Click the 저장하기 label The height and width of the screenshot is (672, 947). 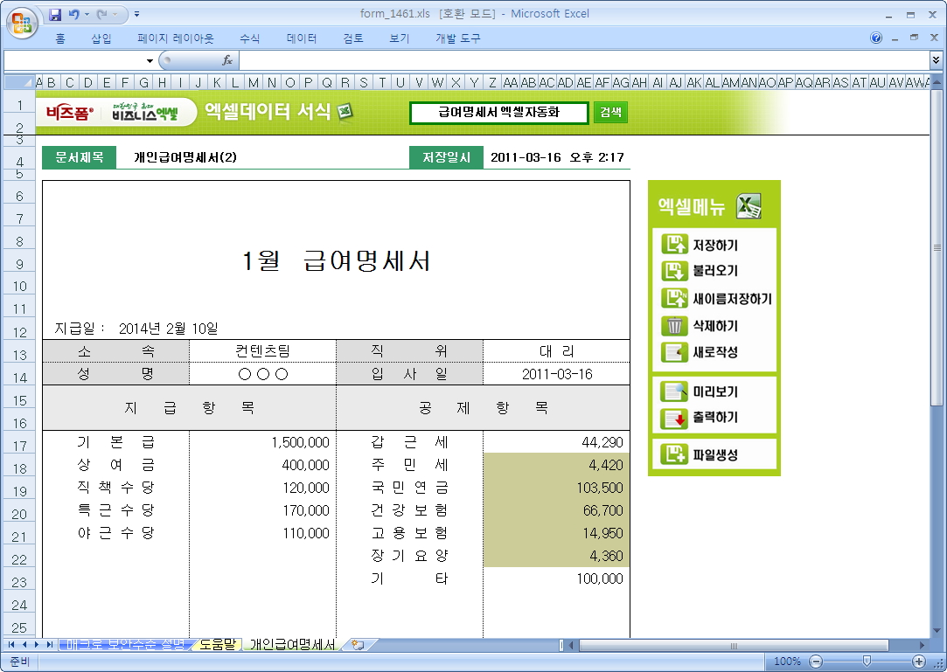tap(715, 246)
